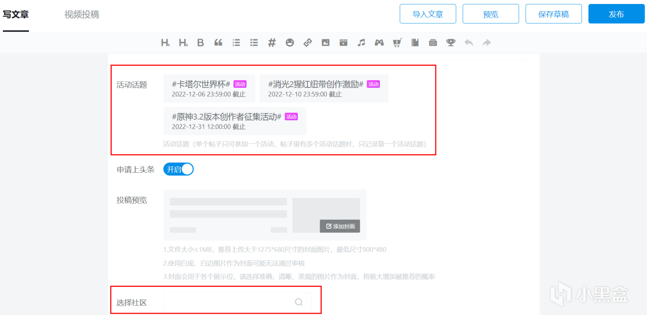Image resolution: width=647 pixels, height=315 pixels.
Task: Apply Heading 2 formatting
Action: click(183, 43)
